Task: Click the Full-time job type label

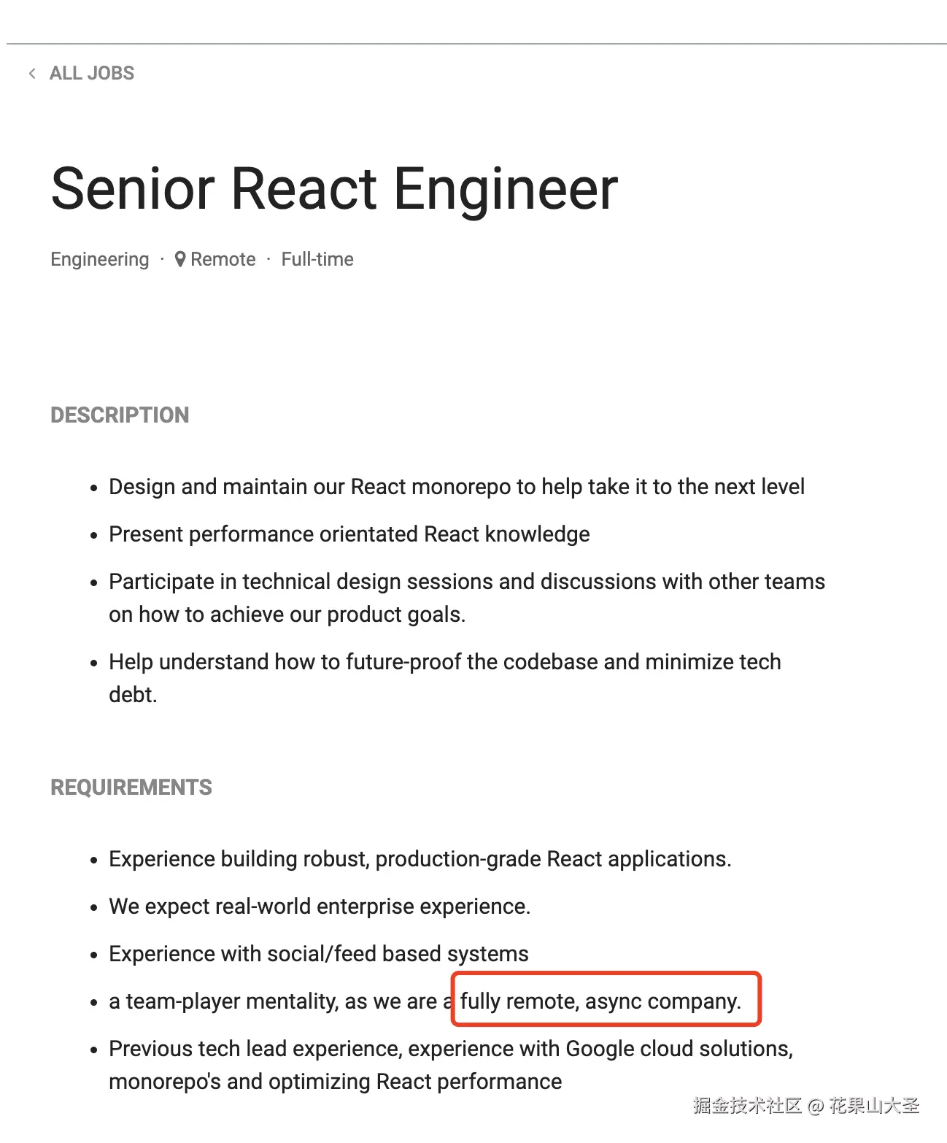Action: click(x=317, y=259)
